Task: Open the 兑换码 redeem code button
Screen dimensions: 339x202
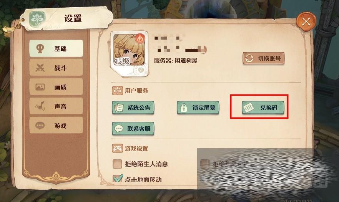Action: [x=263, y=108]
